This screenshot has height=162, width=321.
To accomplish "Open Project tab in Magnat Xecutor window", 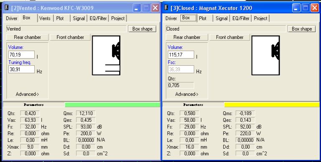I will tap(261, 18).
